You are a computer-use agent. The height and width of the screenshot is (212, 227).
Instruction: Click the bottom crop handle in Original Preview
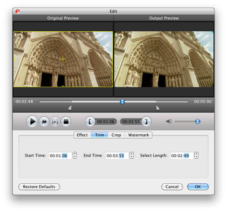pyautogui.click(x=63, y=86)
